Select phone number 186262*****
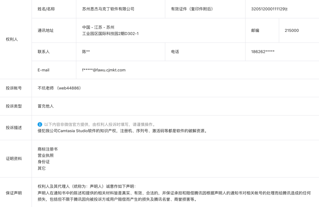This screenshot has width=319, height=207. coord(263,52)
